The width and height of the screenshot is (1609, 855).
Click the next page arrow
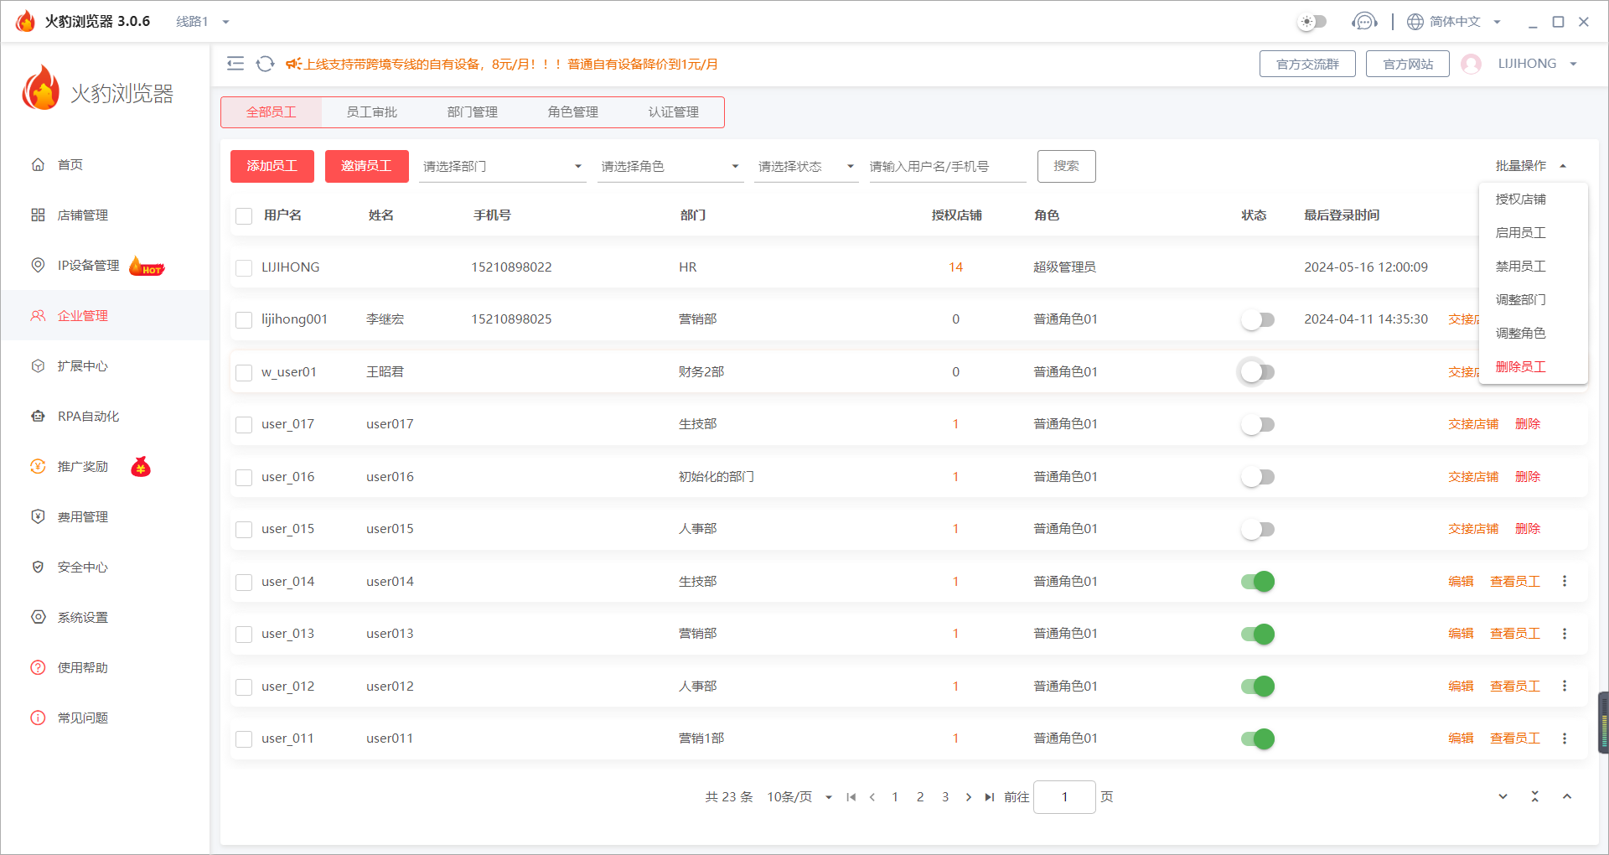pos(969,797)
